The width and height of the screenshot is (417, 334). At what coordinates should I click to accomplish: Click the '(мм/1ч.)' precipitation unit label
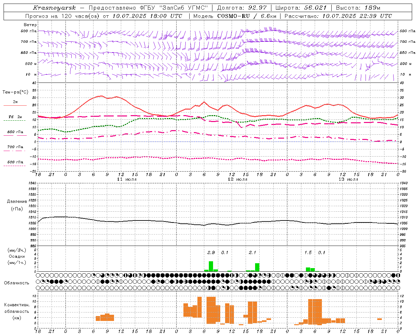point(17,263)
